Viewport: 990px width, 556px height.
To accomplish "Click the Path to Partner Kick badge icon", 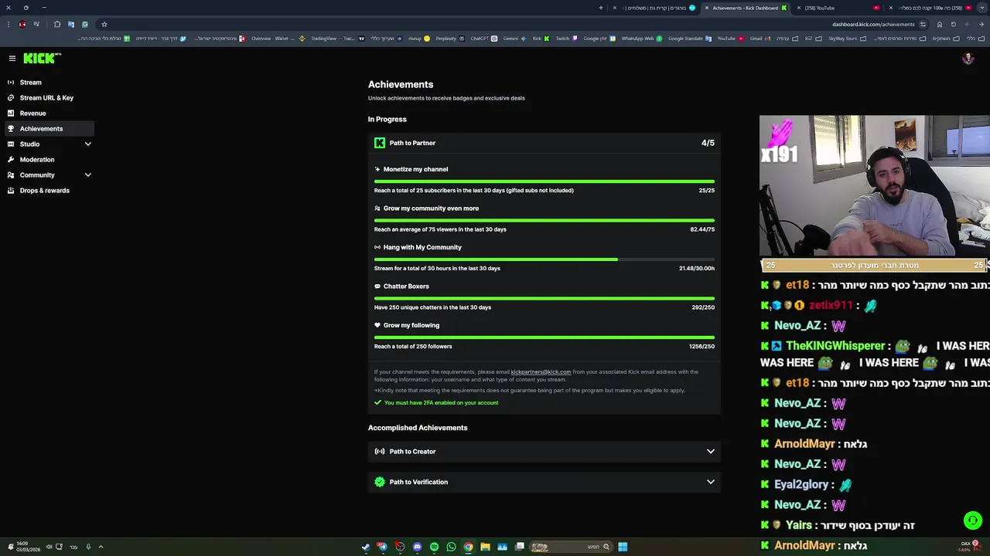I will click(x=380, y=143).
